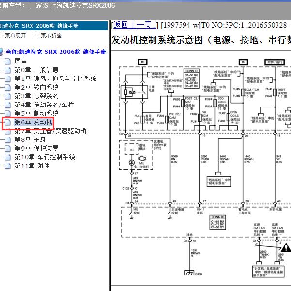
Task: Click the root node 当前:凯迪拉克-SRX-2006款-维修手册
Action: click(56, 52)
